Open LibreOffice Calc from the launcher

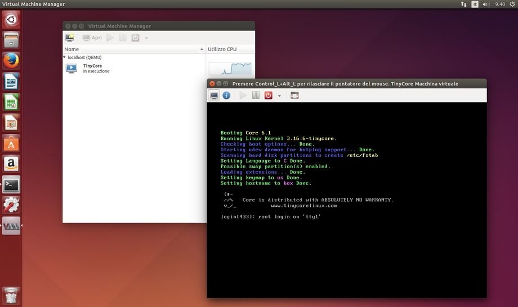[x=11, y=102]
